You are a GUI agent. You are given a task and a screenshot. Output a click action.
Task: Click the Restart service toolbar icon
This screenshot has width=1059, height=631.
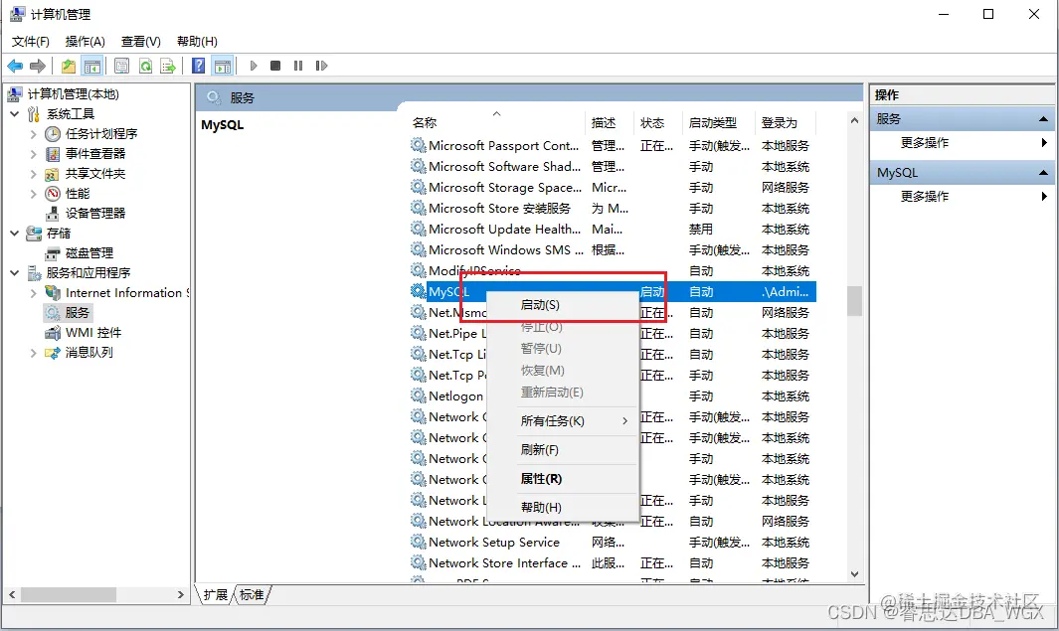[x=321, y=66]
